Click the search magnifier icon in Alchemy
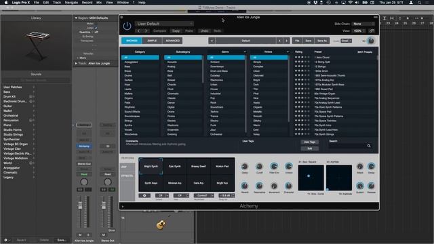Viewport: 434px width, 244px height. [x=369, y=146]
